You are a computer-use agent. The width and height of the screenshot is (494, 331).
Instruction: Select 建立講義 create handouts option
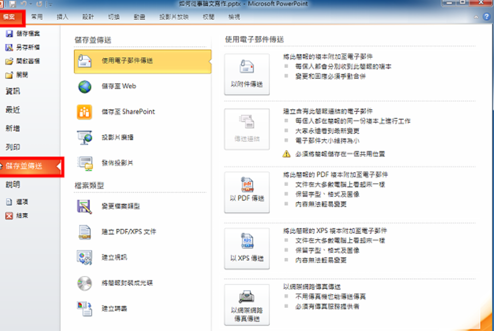pos(143,308)
